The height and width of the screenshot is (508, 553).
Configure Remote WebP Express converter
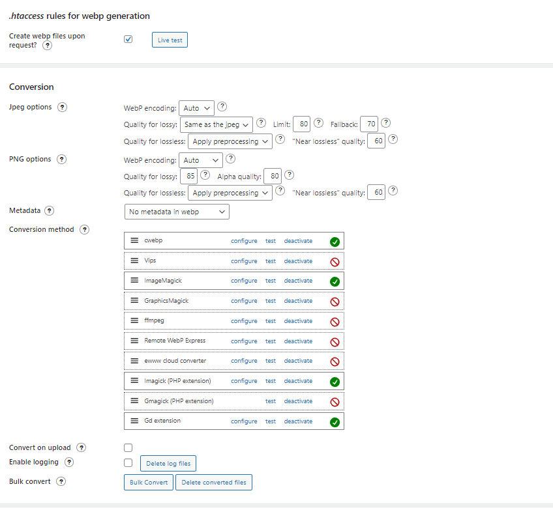[x=244, y=341]
